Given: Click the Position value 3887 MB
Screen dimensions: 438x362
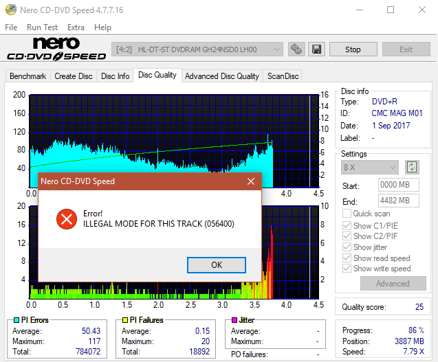Looking at the screenshot, I should 409,341.
